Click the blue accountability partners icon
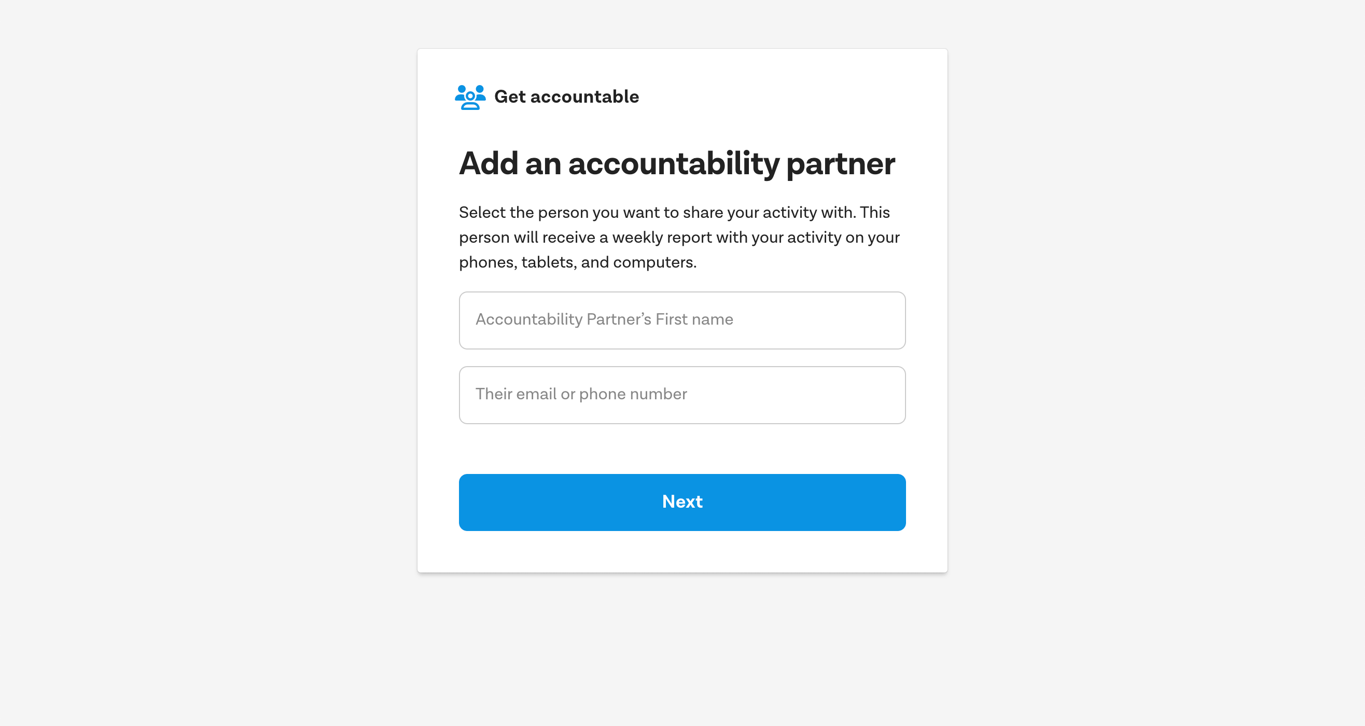 [469, 97]
